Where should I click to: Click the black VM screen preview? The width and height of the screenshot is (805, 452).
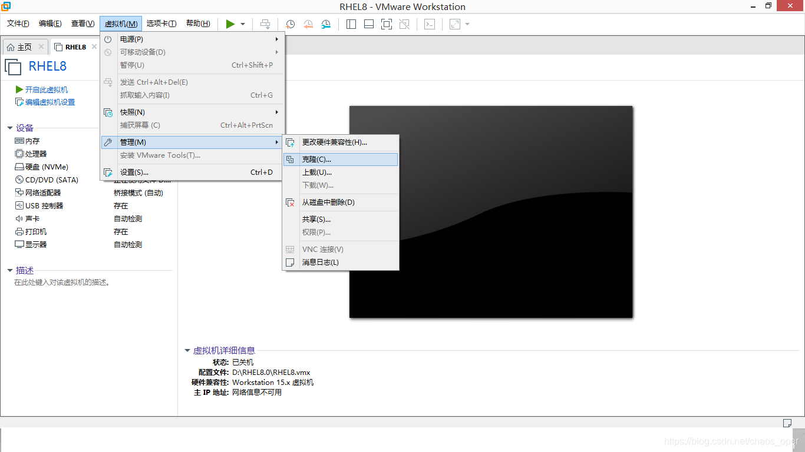point(491,212)
